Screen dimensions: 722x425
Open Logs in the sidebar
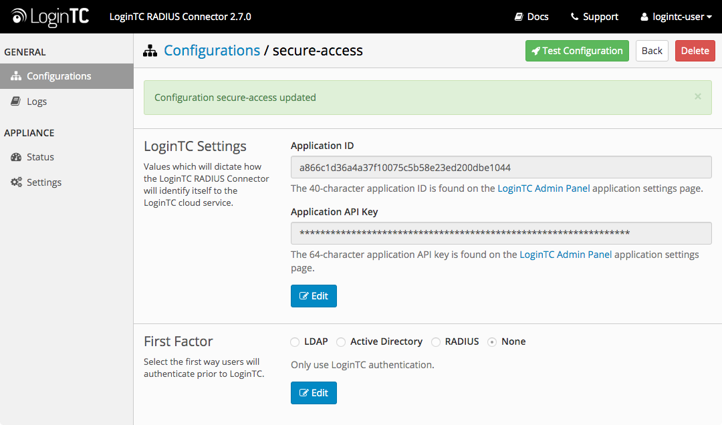pos(67,102)
